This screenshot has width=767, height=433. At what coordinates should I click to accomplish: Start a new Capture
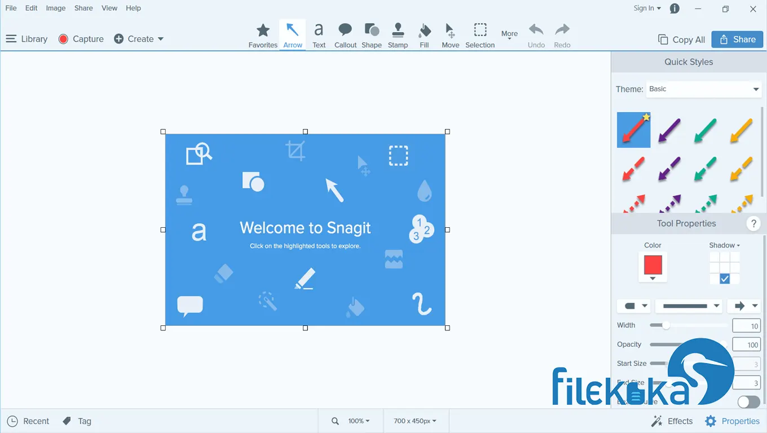[81, 39]
